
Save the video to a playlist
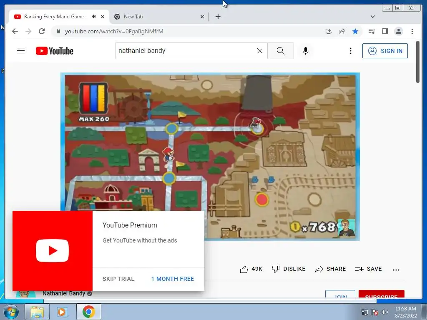(369, 269)
